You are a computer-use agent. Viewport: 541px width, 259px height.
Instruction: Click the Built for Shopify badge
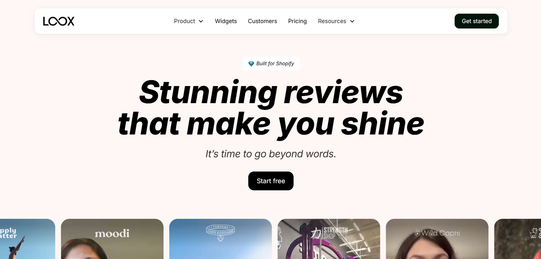click(271, 64)
